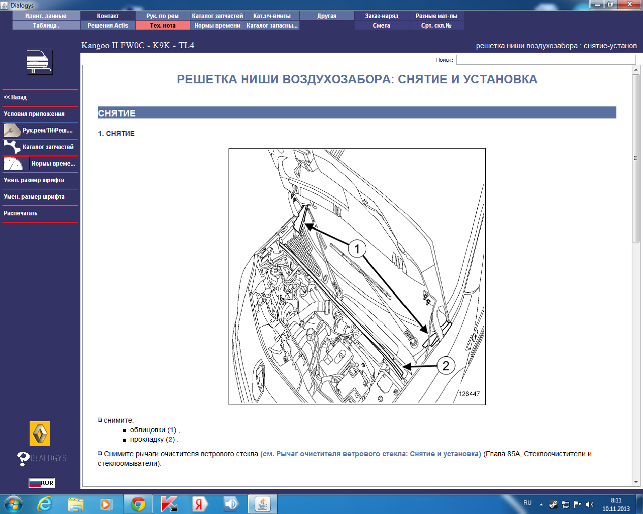Click the vehicle identification car icon
The height and width of the screenshot is (514, 643).
(x=40, y=62)
